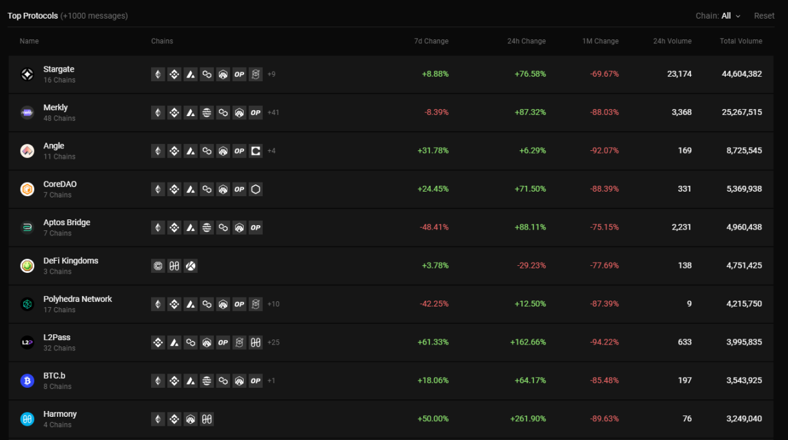Select Arbitrum icon in Polyhedra Network row
Image resolution: width=788 pixels, height=440 pixels.
223,304
